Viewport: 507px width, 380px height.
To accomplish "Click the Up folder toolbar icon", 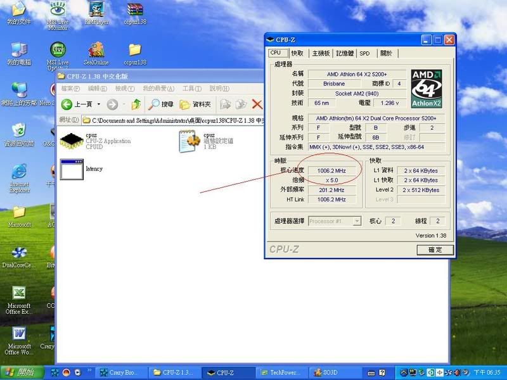I will (136, 104).
